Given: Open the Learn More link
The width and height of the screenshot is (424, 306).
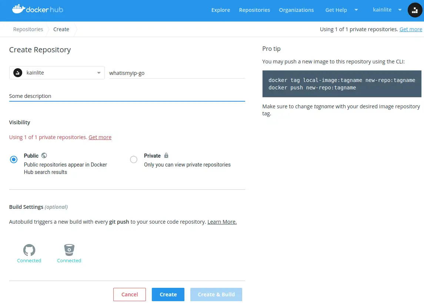Looking at the screenshot, I should [x=222, y=222].
